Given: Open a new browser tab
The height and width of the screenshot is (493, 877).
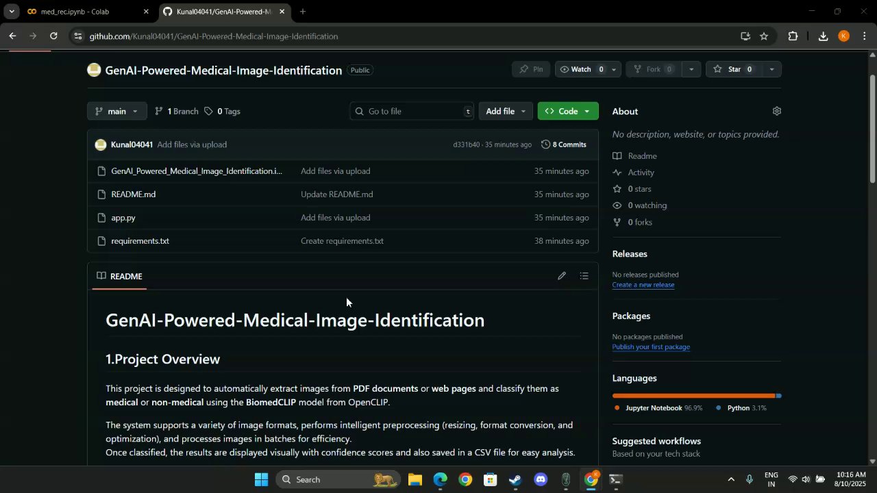Looking at the screenshot, I should click(303, 12).
